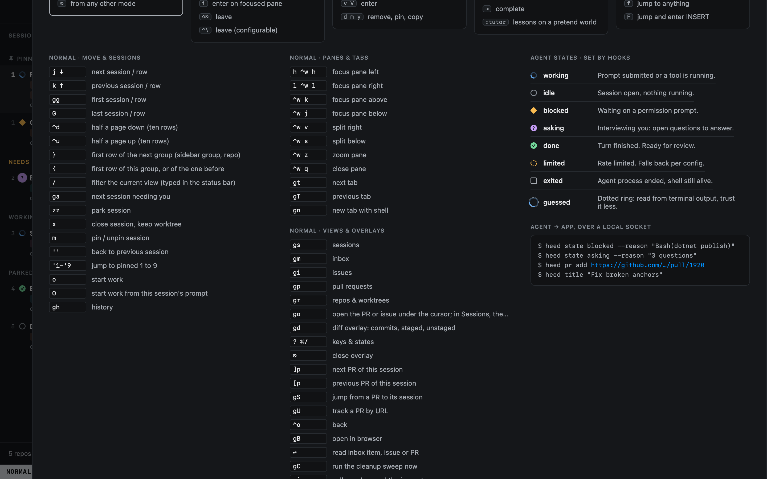Click the done state green checkmark icon
The height and width of the screenshot is (479, 767).
point(534,146)
